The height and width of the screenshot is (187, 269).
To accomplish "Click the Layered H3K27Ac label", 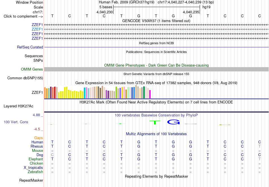I will (18, 106).
